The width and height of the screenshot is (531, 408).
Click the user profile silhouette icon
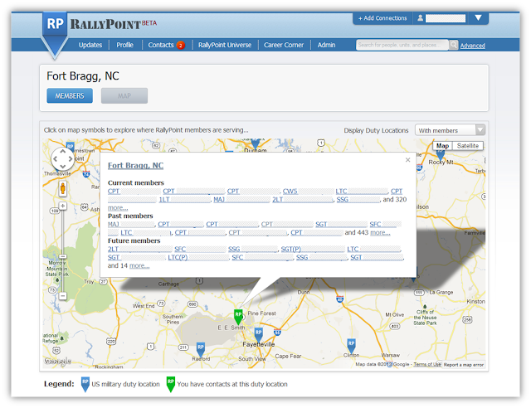click(x=421, y=18)
